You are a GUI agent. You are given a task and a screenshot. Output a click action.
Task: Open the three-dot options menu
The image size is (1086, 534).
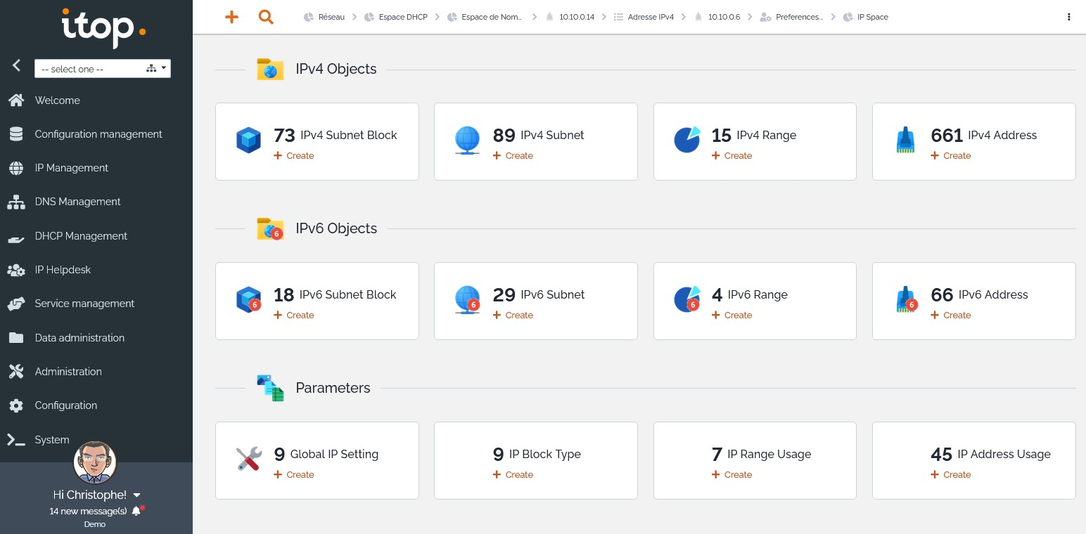pos(1069,17)
